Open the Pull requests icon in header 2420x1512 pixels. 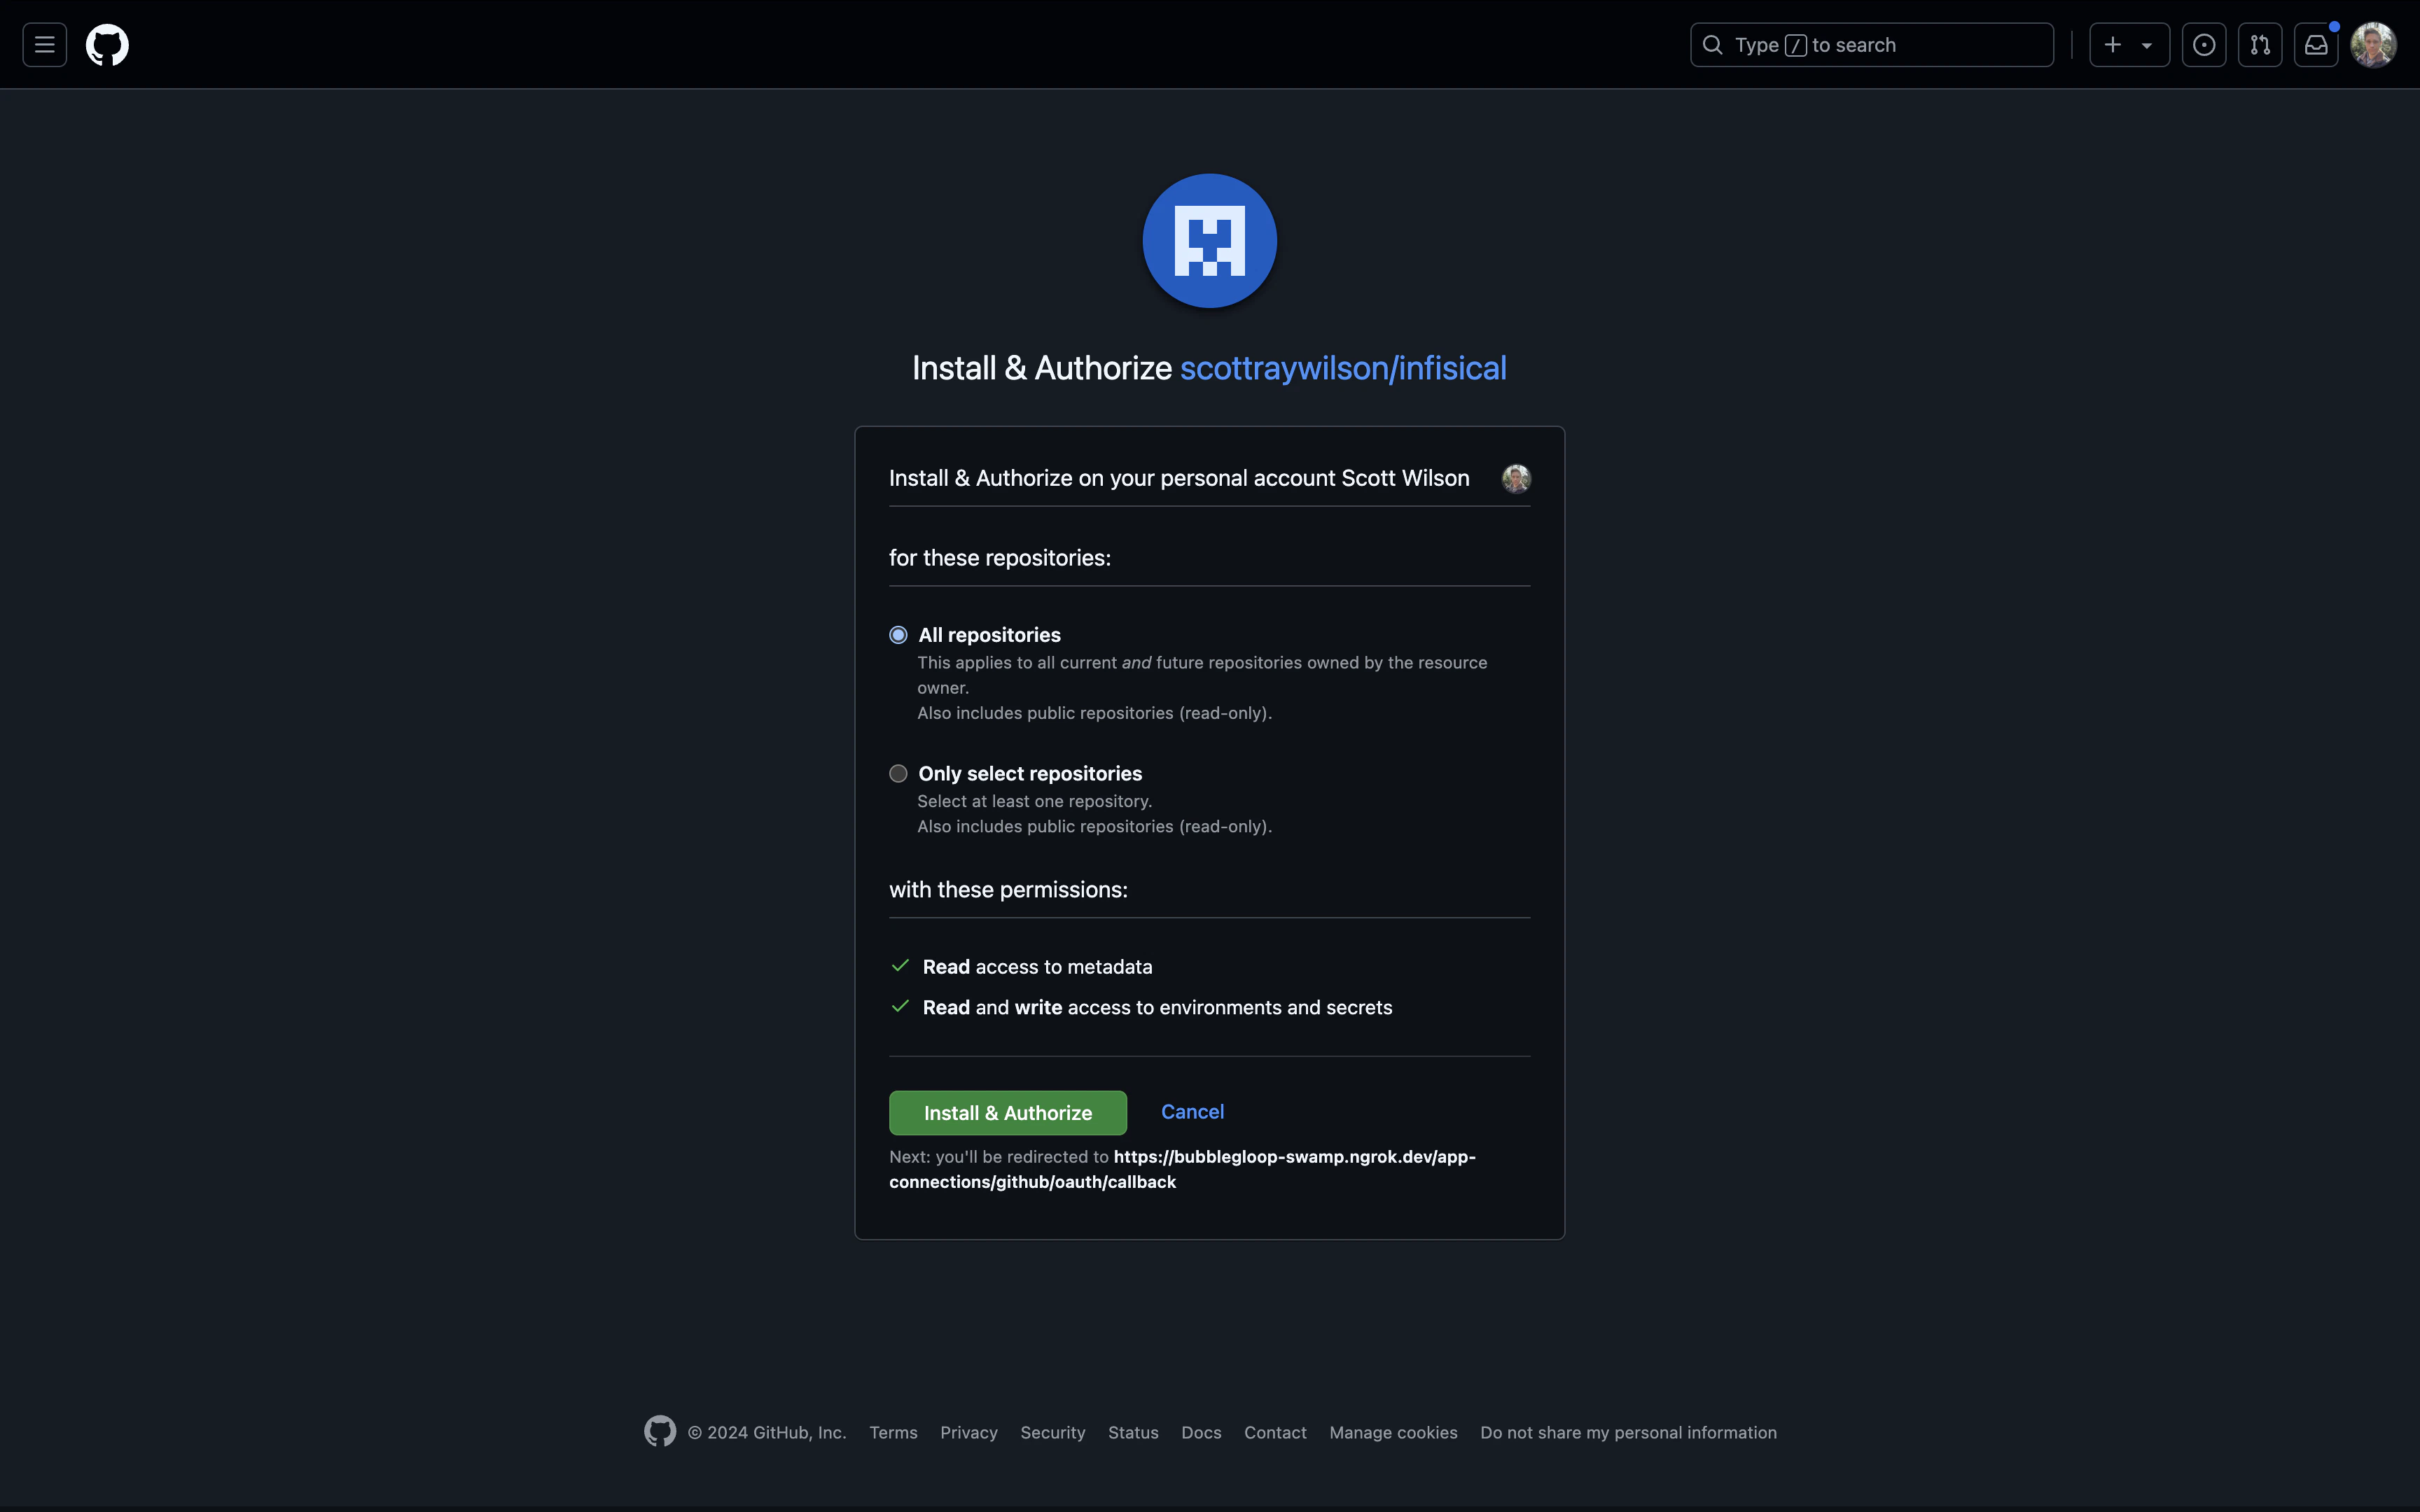2259,45
